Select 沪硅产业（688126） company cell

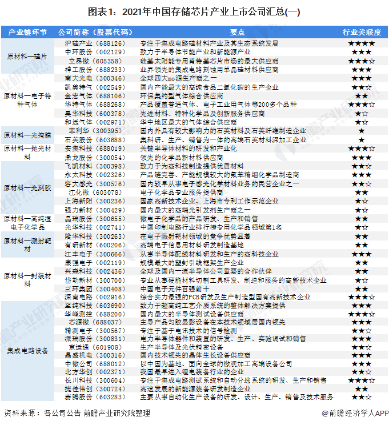coord(95,43)
